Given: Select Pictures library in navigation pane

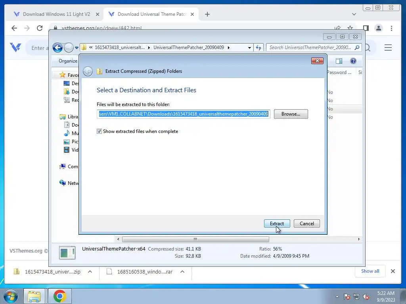Looking at the screenshot, I should point(71,141).
